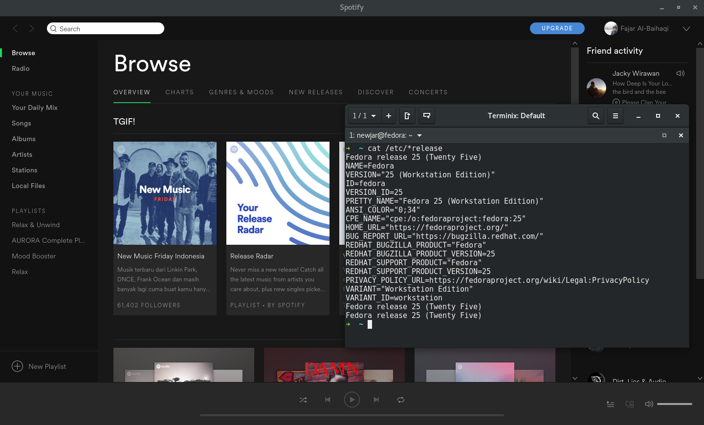This screenshot has width=704, height=425.
Task: Open the Mood Booster playlist
Action: 34,256
